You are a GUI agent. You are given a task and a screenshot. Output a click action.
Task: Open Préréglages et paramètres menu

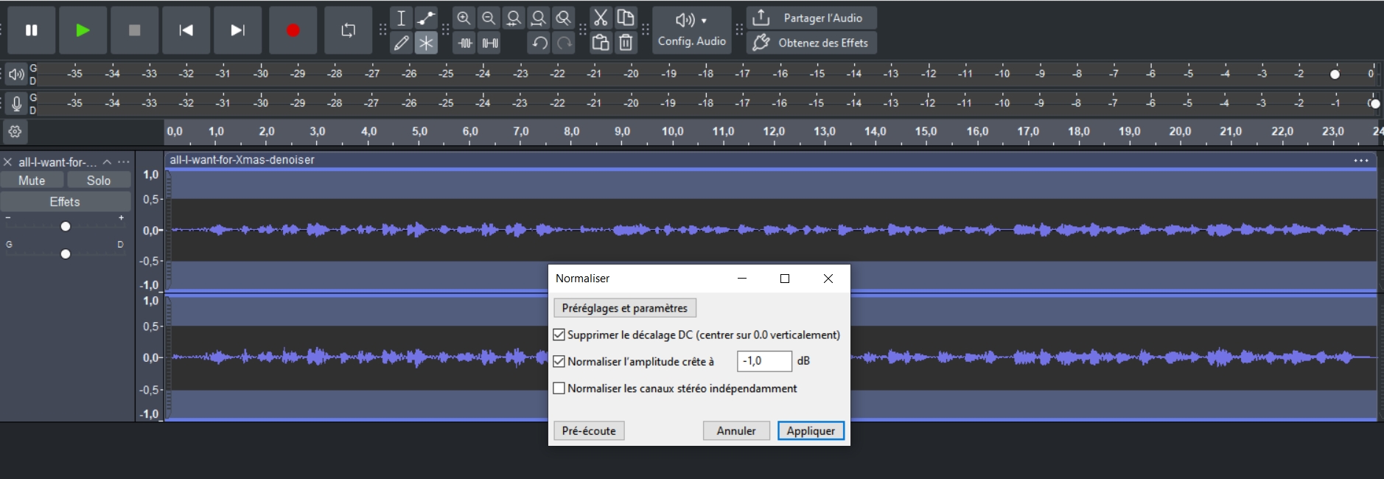click(624, 308)
